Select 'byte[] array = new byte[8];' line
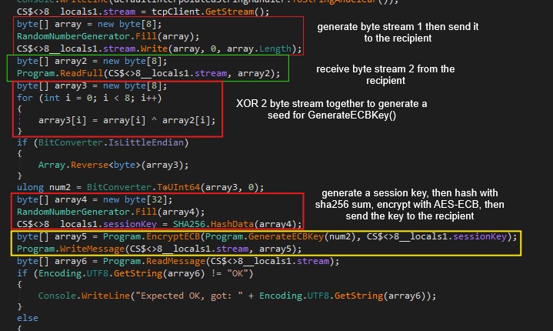Image resolution: width=553 pixels, height=331 pixels. [x=89, y=24]
